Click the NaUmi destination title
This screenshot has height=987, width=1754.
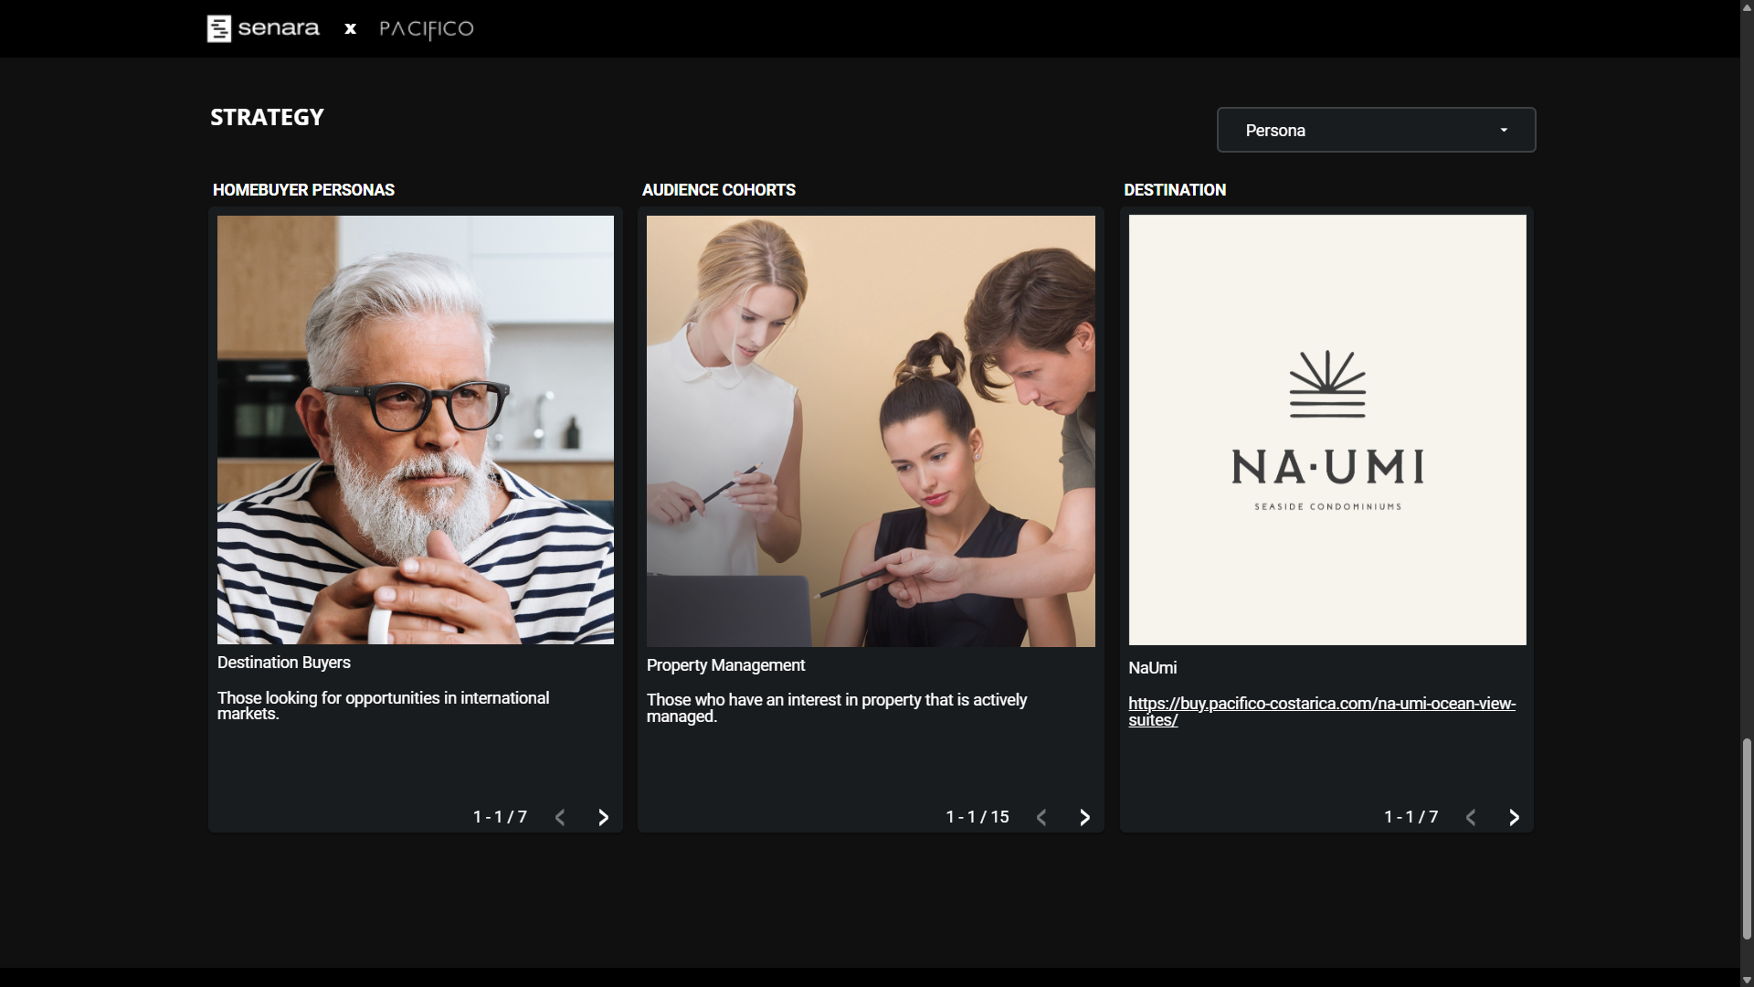[1152, 668]
